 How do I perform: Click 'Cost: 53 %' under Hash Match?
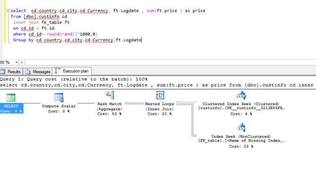click(109, 114)
